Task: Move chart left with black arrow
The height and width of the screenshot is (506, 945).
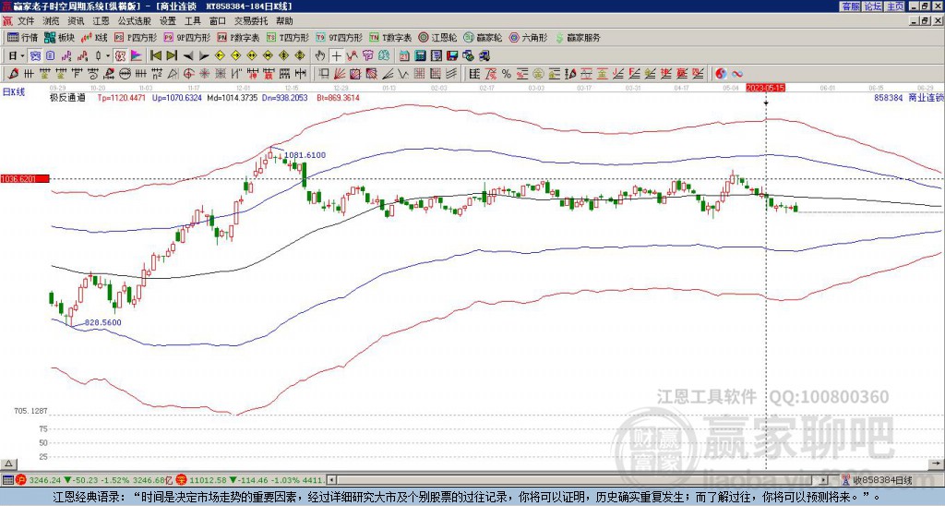Action: 188,55
